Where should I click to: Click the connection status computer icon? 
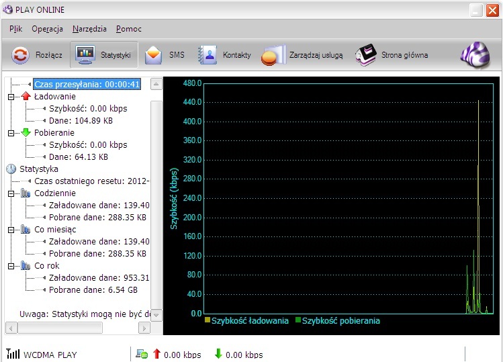tap(142, 354)
